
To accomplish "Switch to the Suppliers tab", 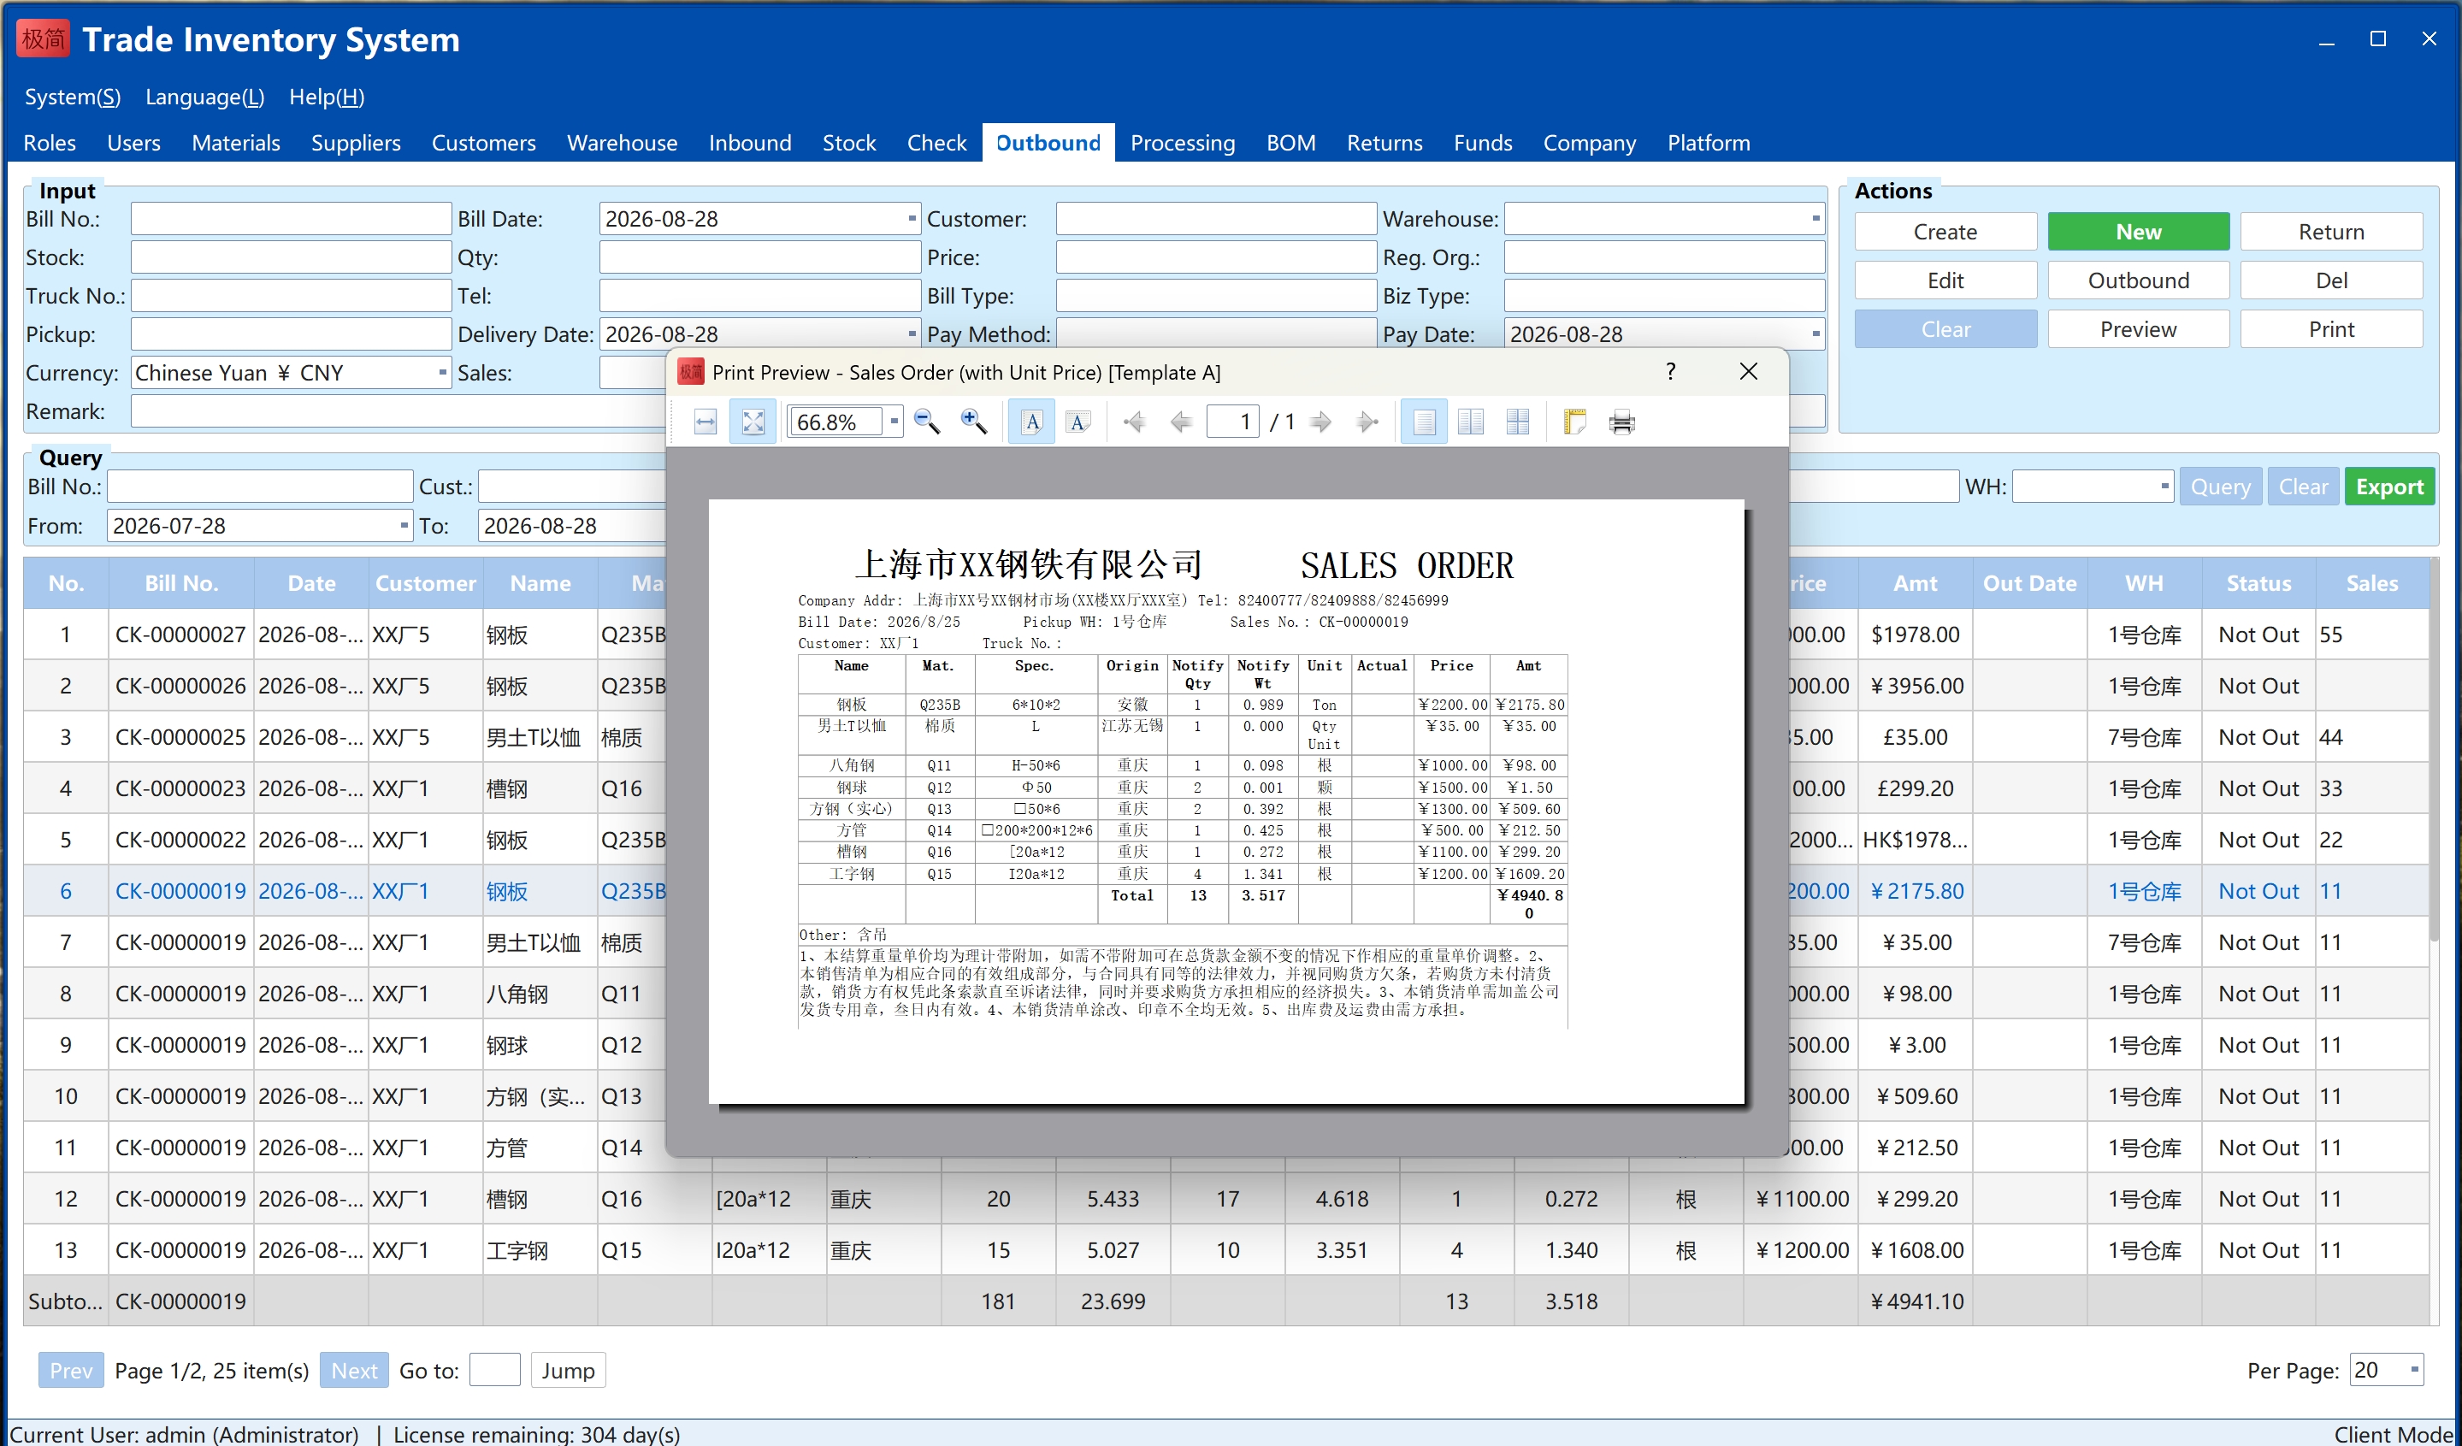I will click(x=356, y=143).
